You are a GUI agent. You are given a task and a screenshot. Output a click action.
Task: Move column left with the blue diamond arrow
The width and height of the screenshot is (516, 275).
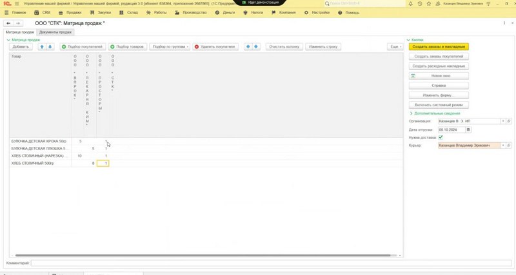coord(248,46)
